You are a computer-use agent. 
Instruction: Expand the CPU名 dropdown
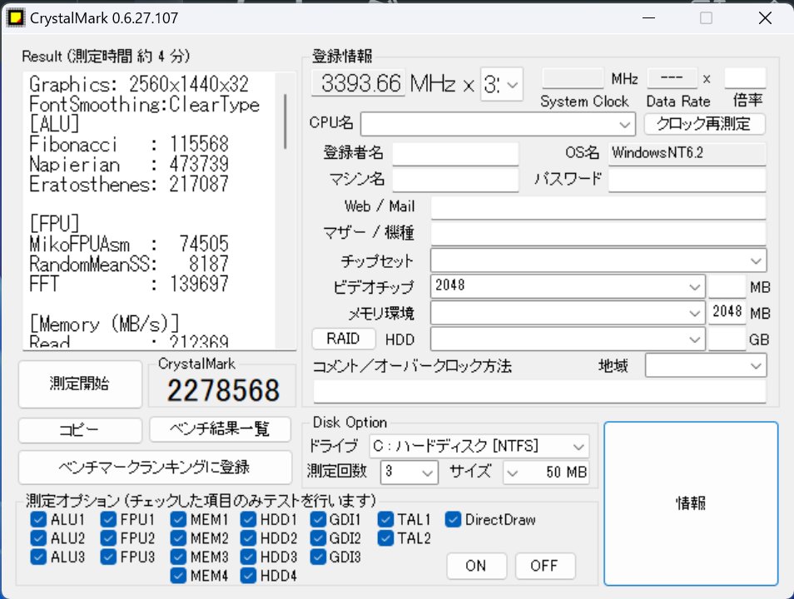pyautogui.click(x=498, y=124)
